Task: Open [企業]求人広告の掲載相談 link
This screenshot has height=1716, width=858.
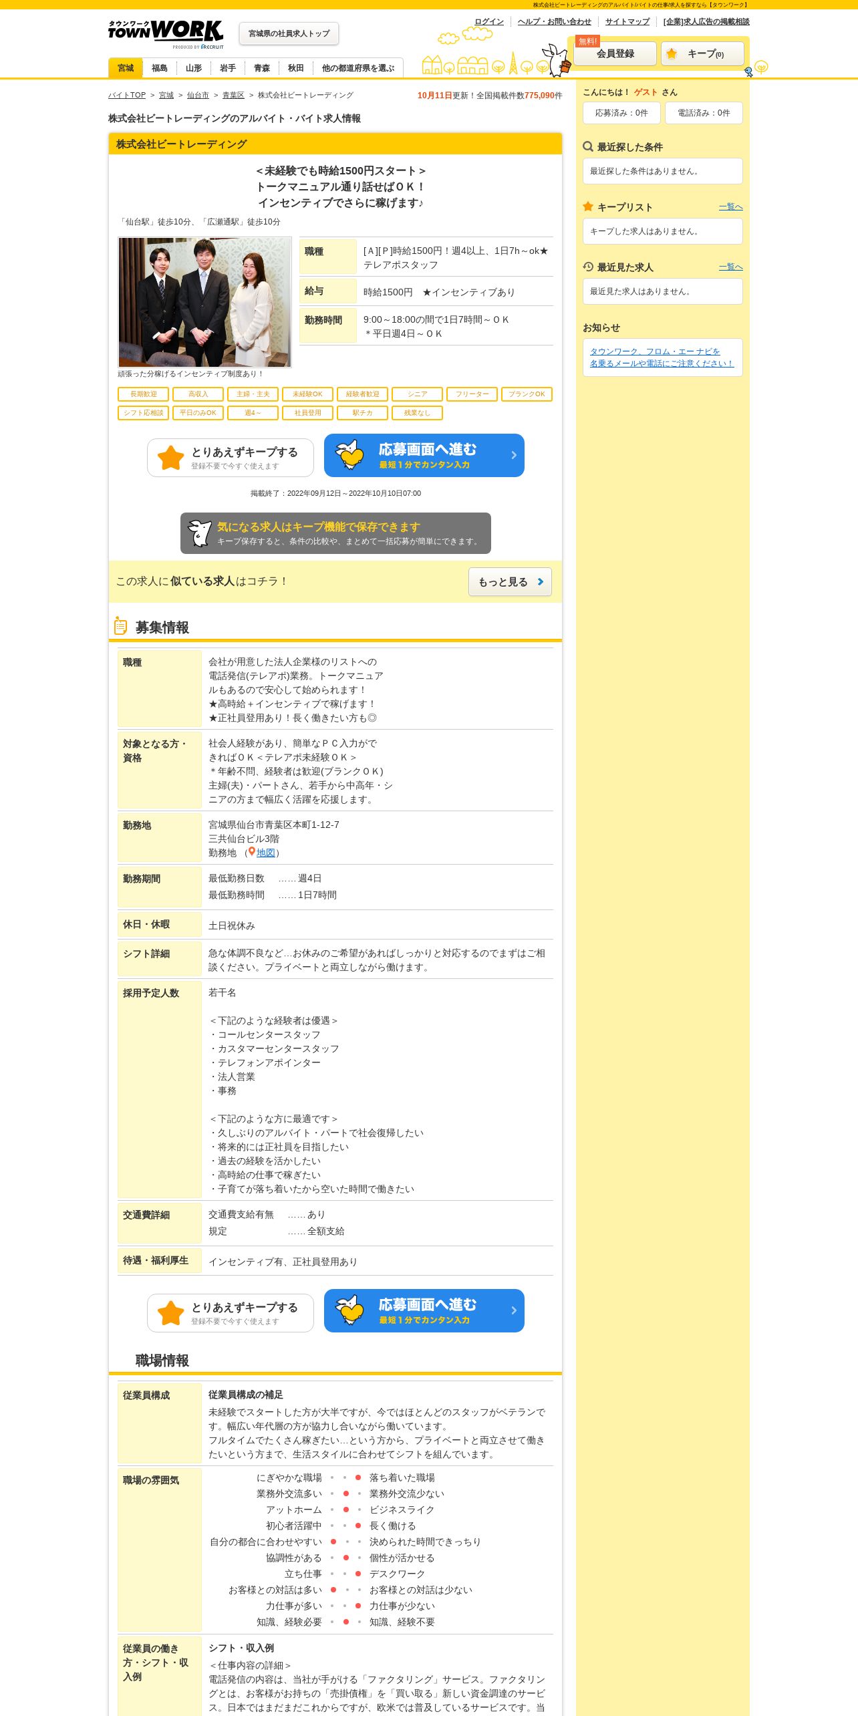Action: click(706, 21)
